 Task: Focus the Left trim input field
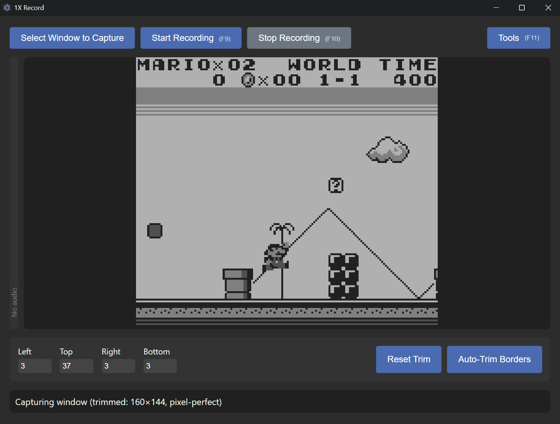pos(35,366)
